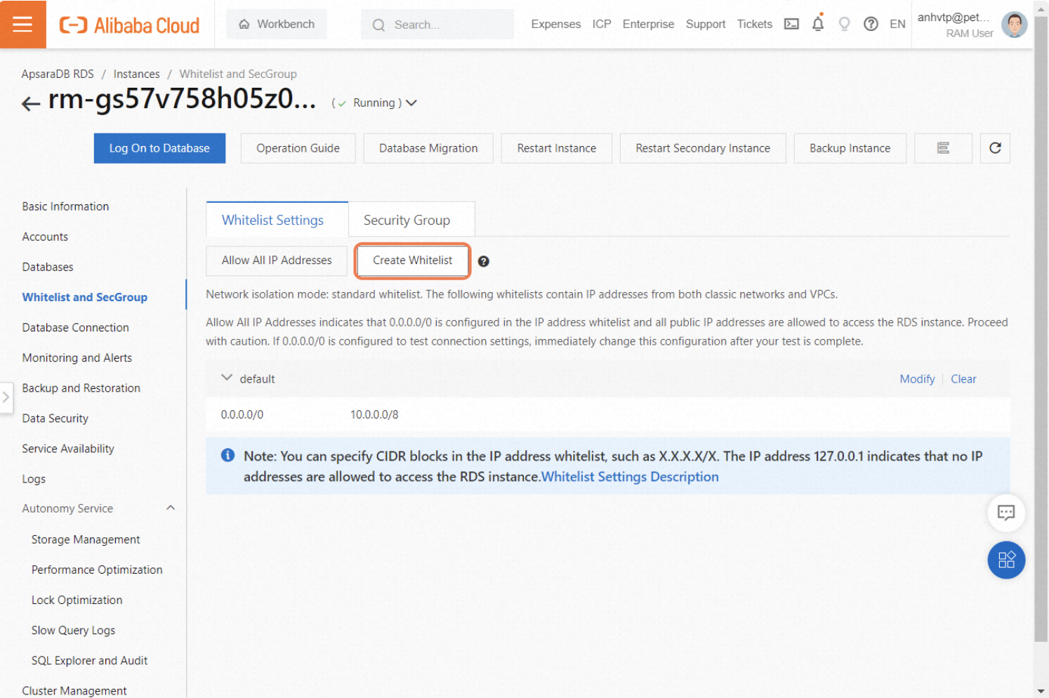
Task: Click Restart Instance
Action: click(556, 148)
